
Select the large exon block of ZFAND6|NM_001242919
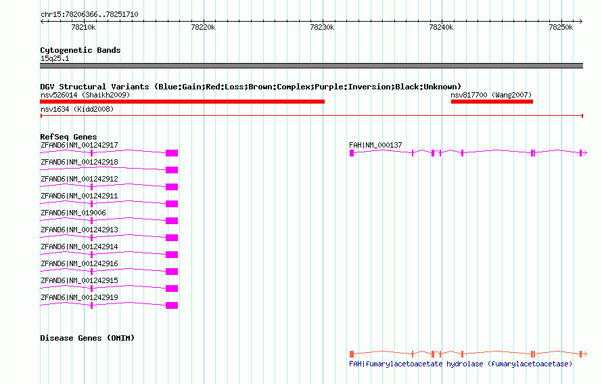(172, 305)
